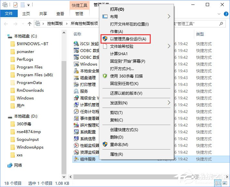Click the help question mark icon

coord(226,14)
